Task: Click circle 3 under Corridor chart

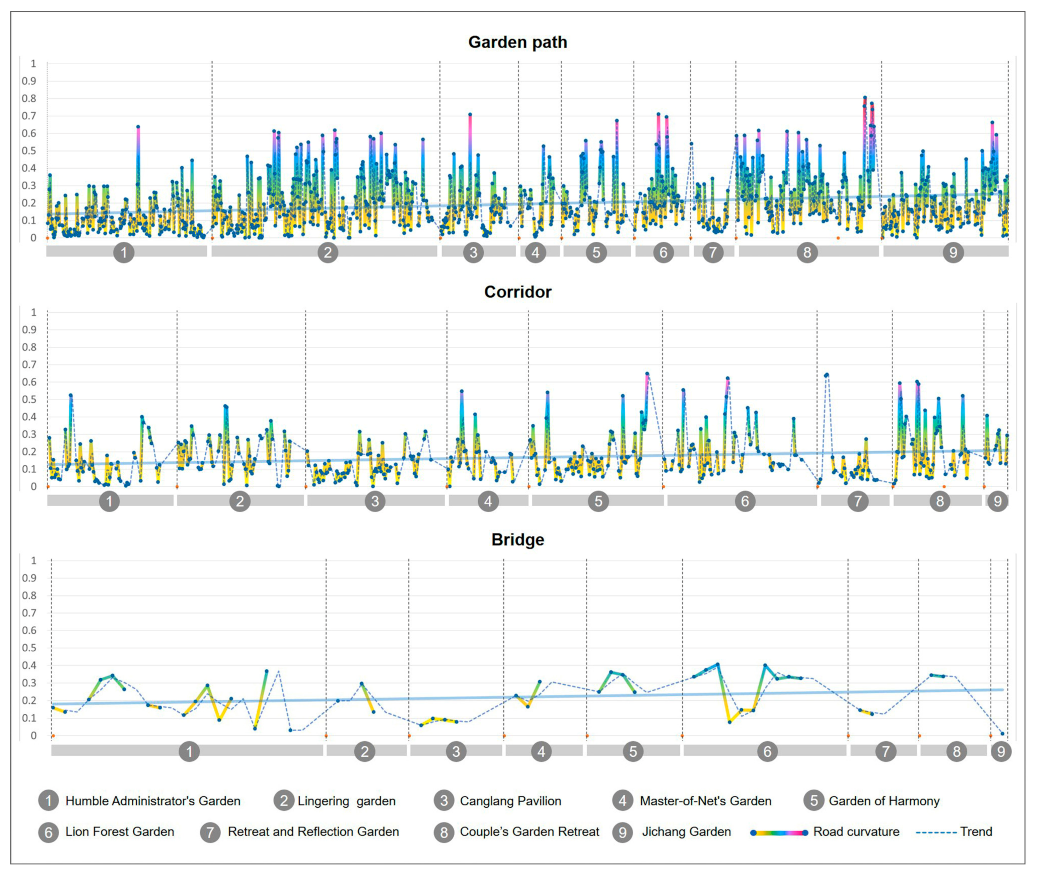Action: coord(374,501)
